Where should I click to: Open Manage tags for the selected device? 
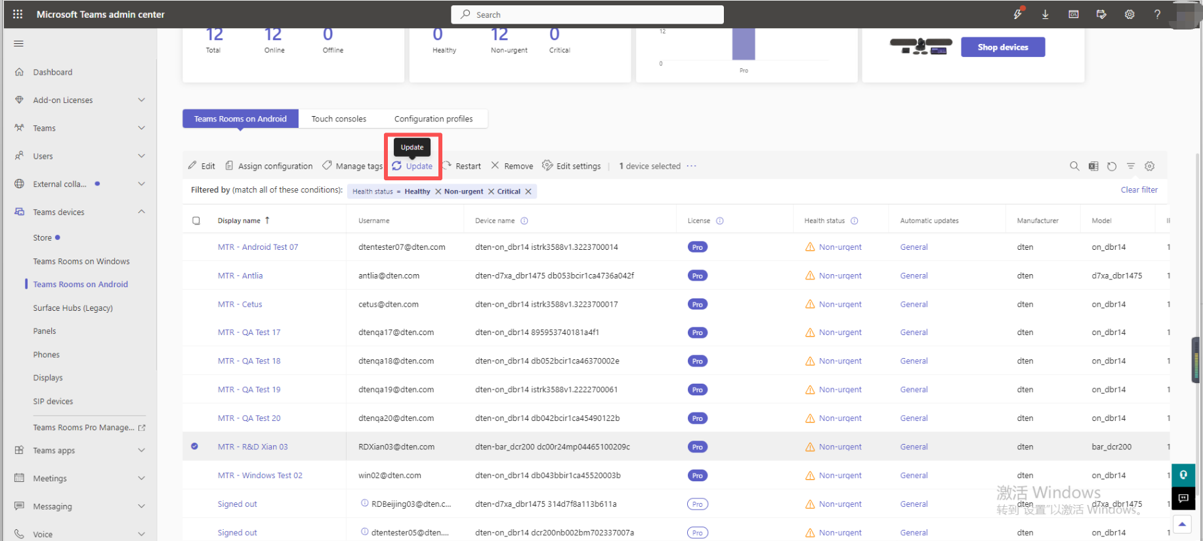tap(352, 166)
